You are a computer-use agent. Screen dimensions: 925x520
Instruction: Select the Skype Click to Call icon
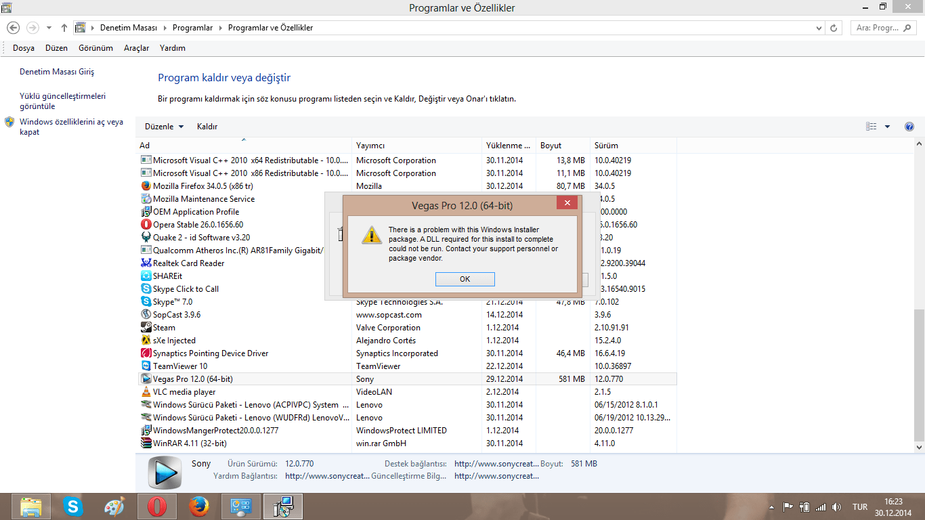point(146,289)
